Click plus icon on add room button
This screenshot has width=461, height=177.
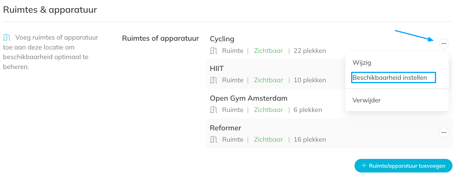point(364,166)
